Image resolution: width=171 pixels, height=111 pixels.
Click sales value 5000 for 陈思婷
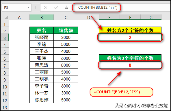(66, 100)
